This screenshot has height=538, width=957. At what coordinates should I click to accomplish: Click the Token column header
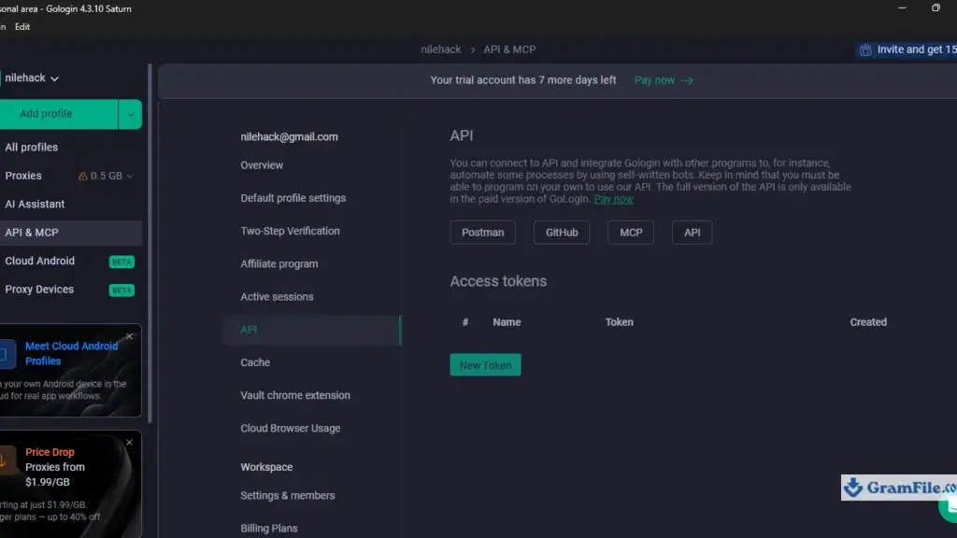coord(619,322)
